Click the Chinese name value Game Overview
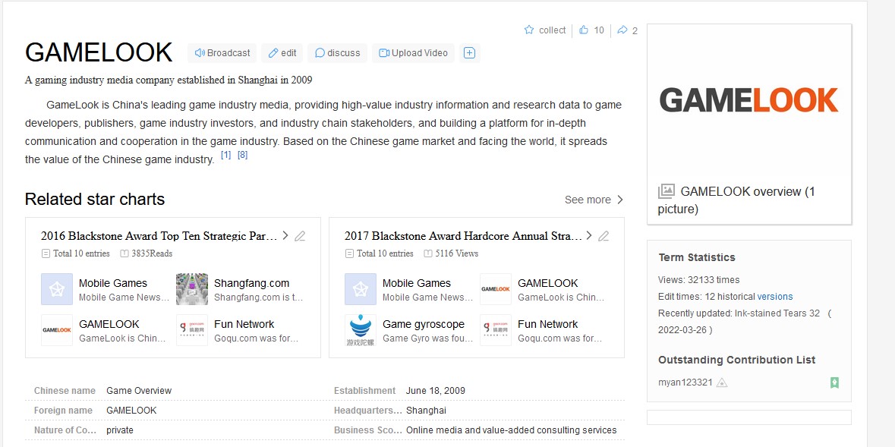This screenshot has width=895, height=447. pos(139,391)
